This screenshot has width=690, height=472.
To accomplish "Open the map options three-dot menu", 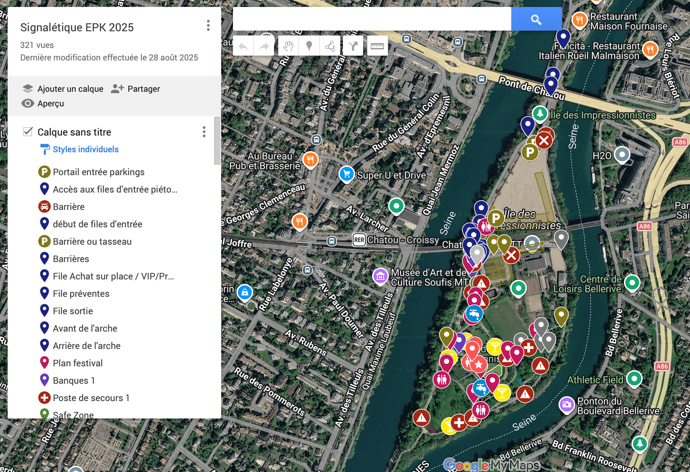I will pos(208,25).
